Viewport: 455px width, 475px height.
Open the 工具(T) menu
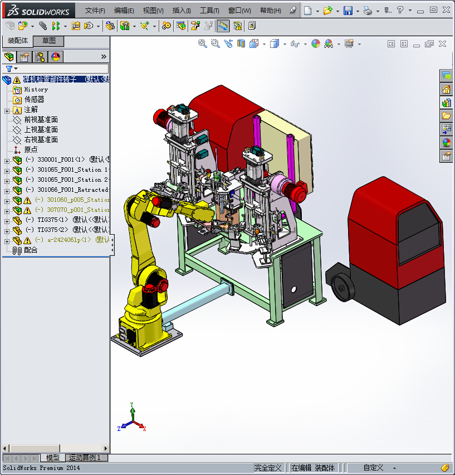pyautogui.click(x=209, y=11)
